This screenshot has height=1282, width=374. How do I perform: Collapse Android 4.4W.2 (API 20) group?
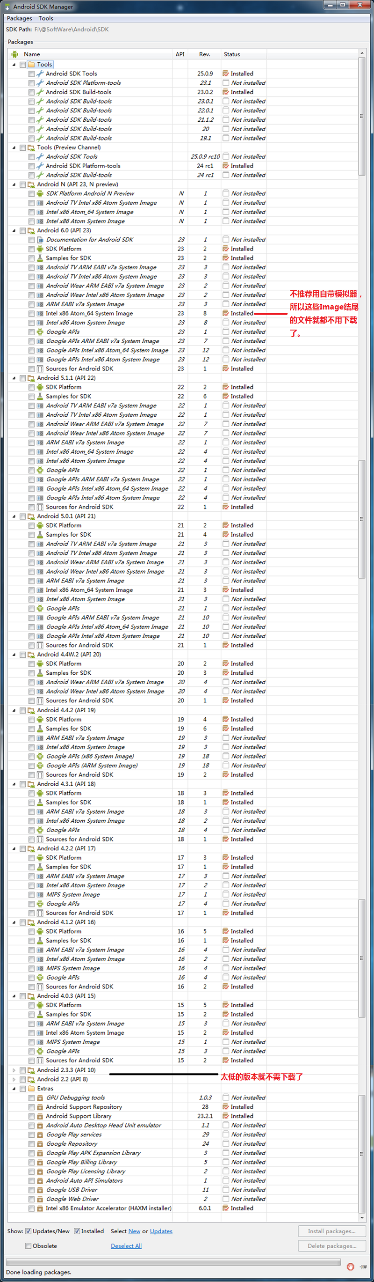pos(14,655)
